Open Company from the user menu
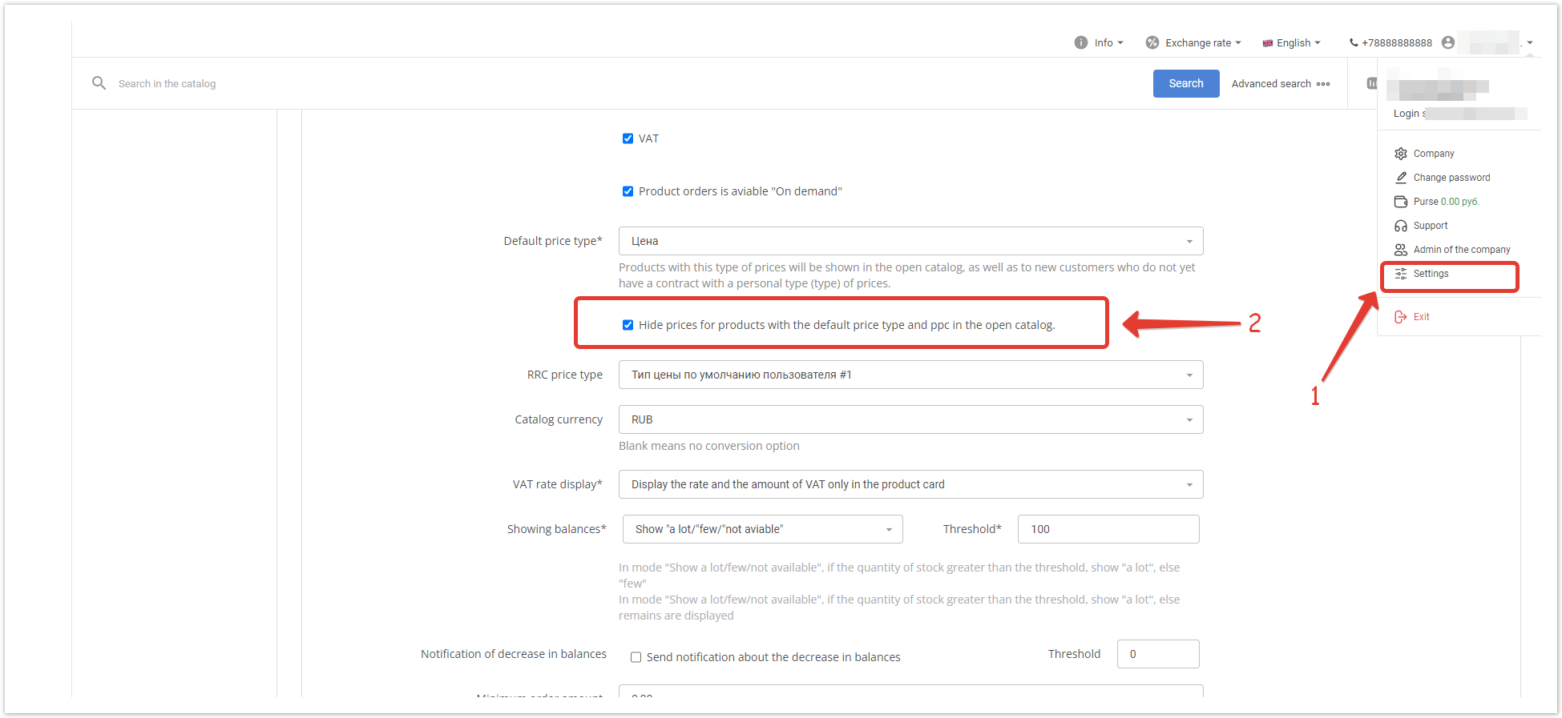 click(1434, 154)
